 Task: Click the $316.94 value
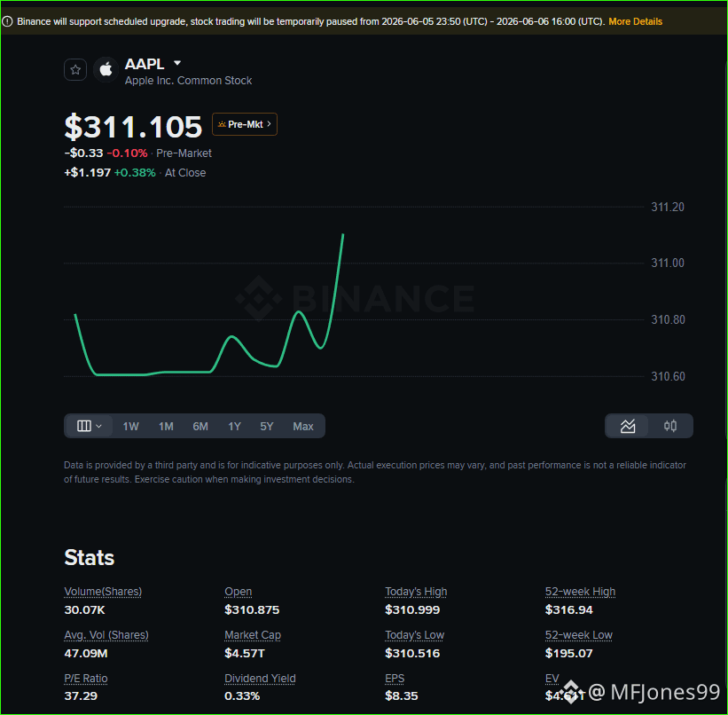(568, 610)
